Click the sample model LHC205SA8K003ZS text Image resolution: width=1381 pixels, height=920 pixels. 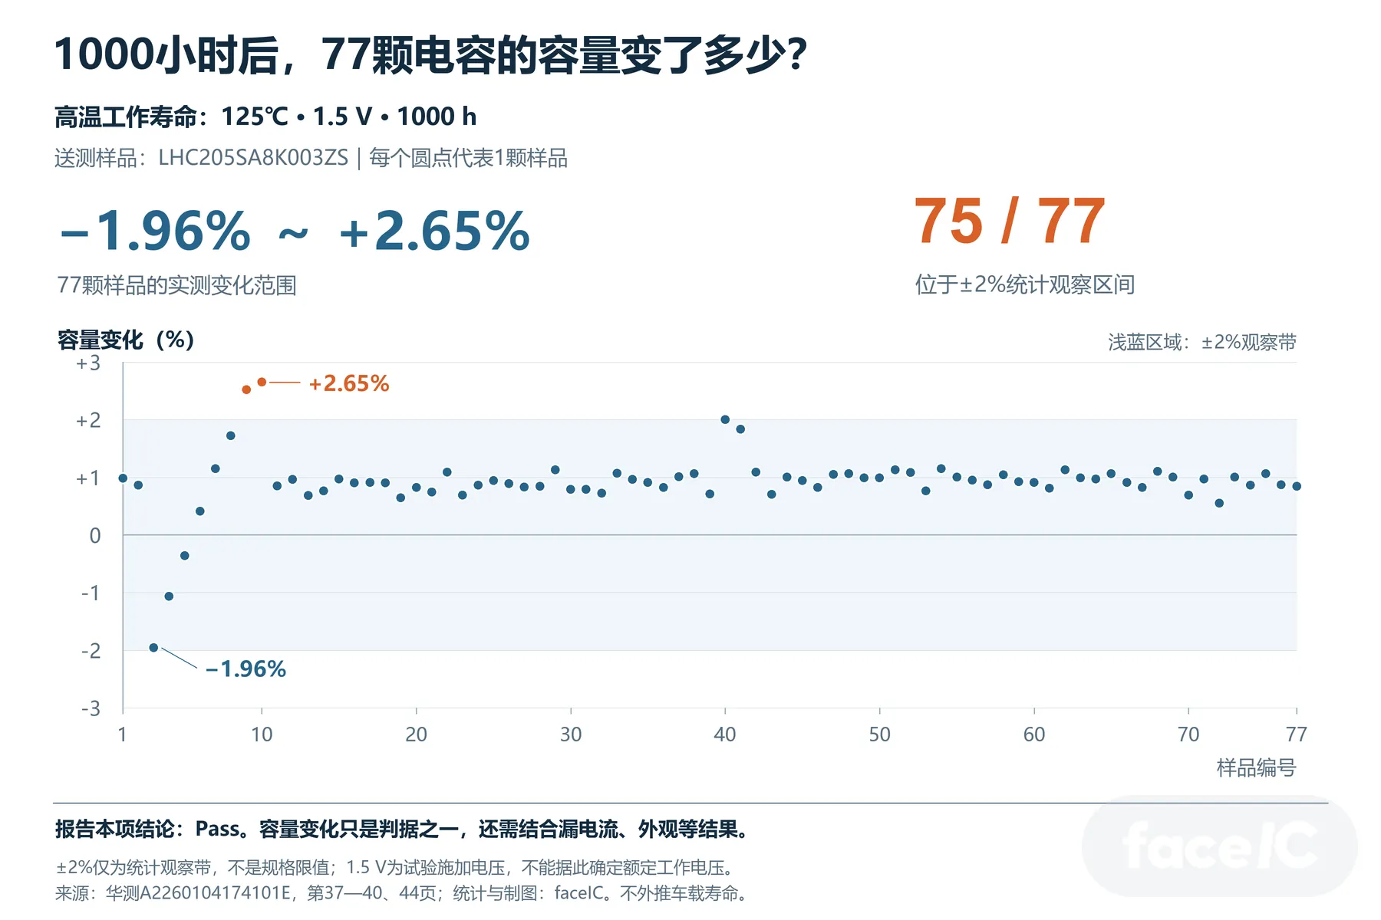pos(253,158)
